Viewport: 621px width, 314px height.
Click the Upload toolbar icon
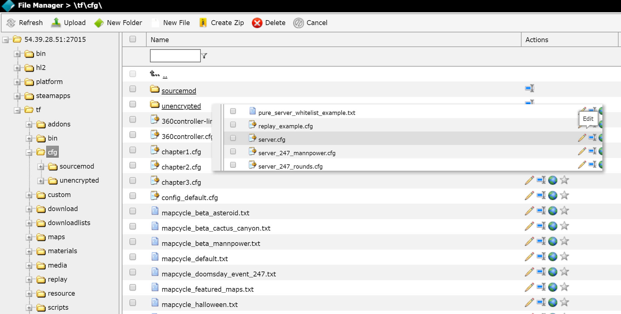[x=56, y=23]
